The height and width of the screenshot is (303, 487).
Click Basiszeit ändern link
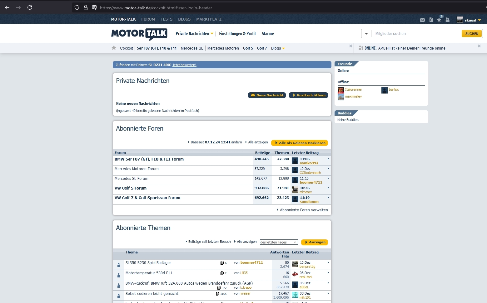[216, 142]
